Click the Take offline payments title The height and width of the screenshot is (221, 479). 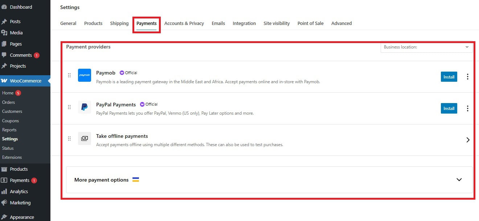122,136
